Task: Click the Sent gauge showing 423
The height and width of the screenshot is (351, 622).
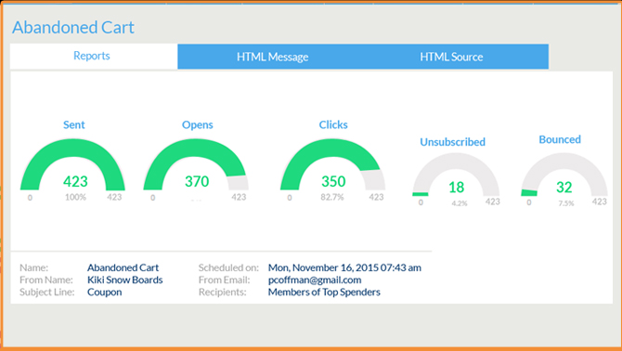Action: pos(73,164)
